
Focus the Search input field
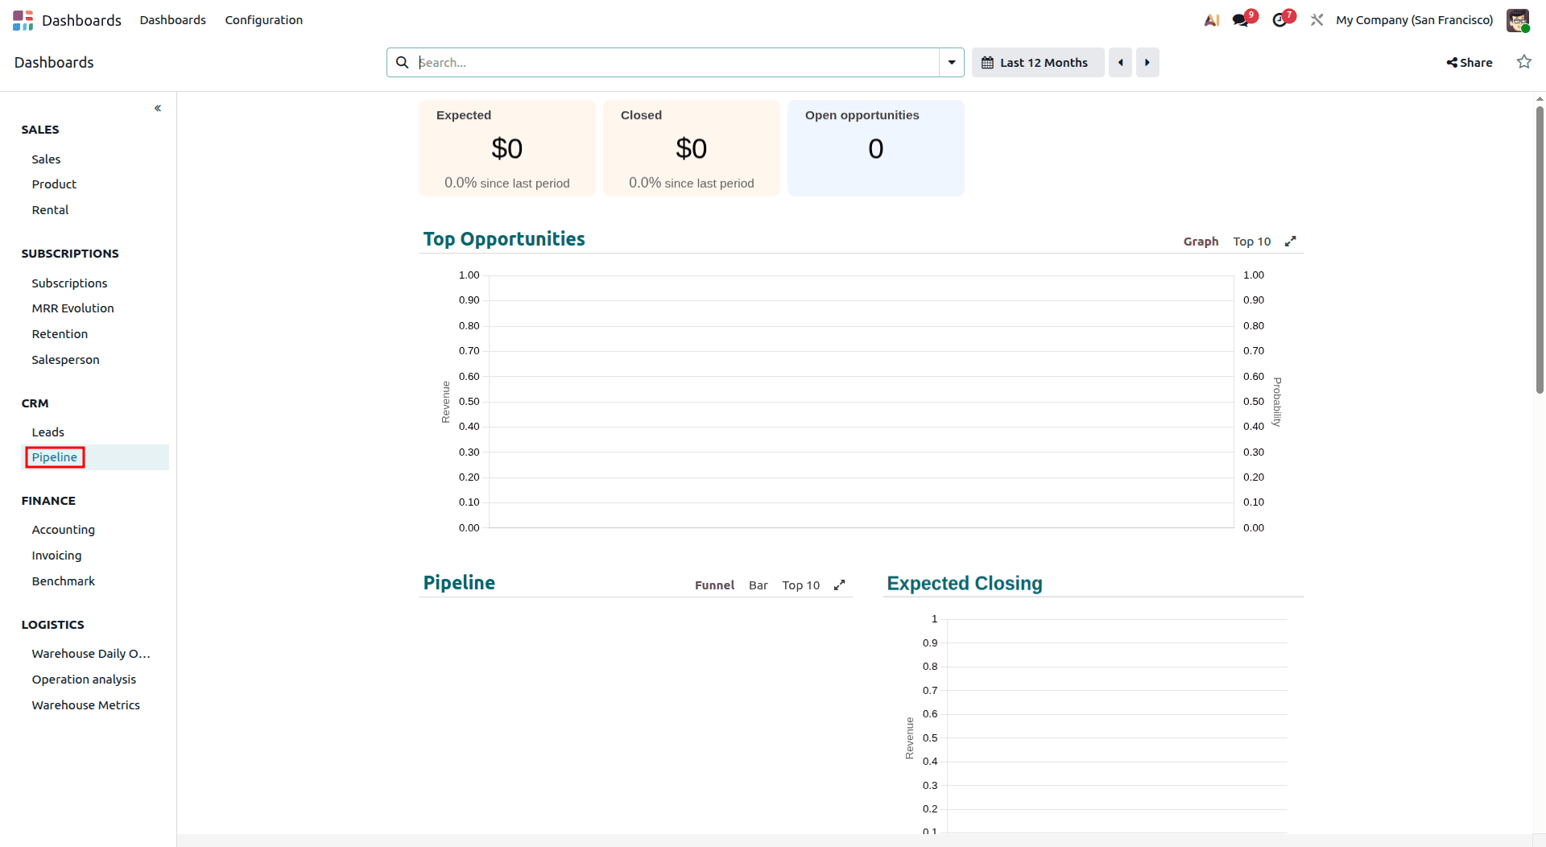[676, 62]
